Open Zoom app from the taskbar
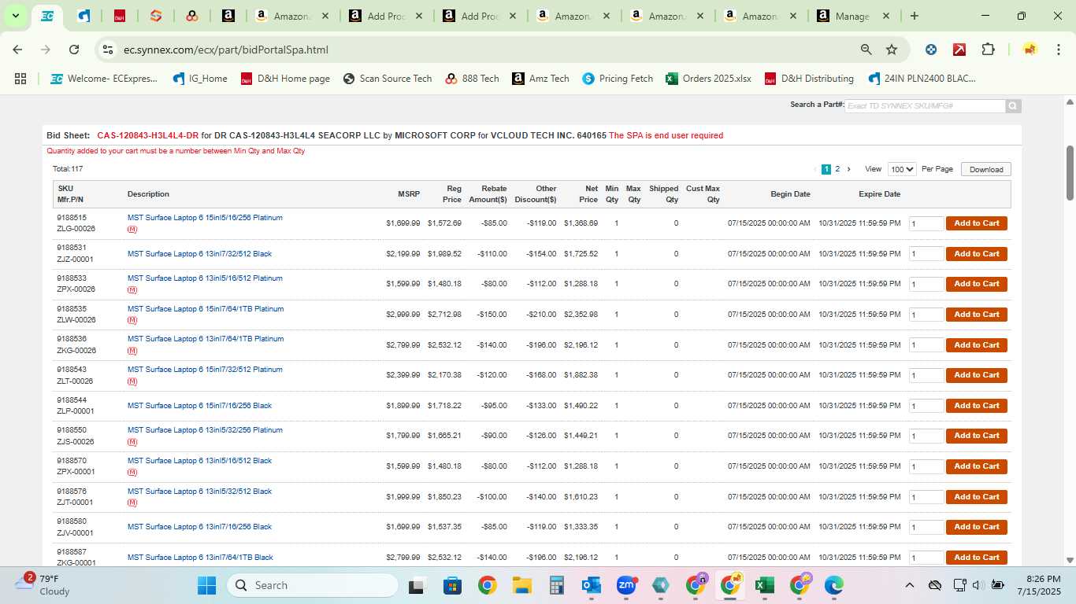 (626, 585)
